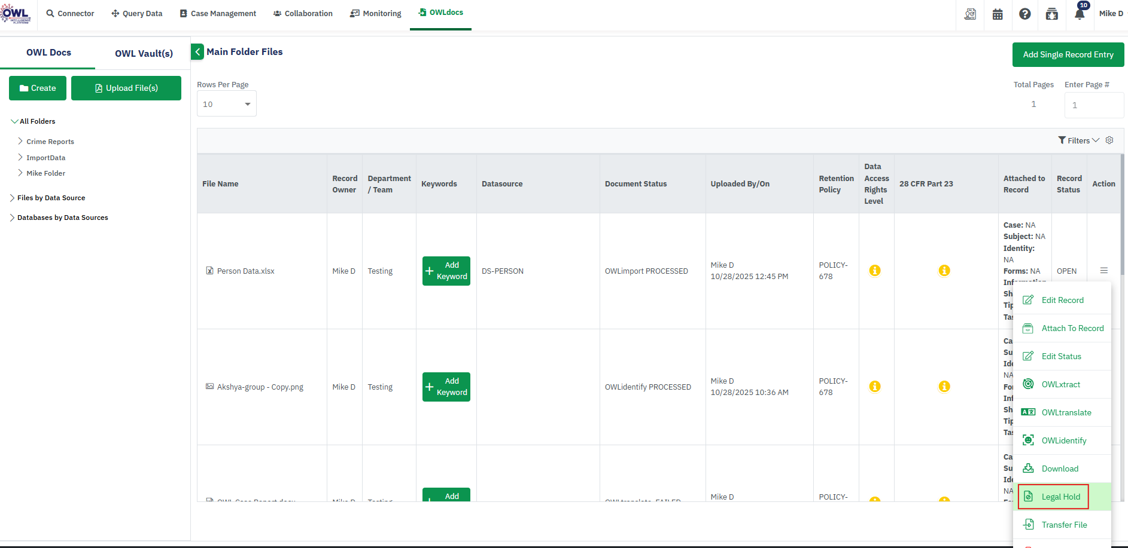The image size is (1128, 548).
Task: Switch to the OWL Vault(s) tab
Action: tap(144, 53)
